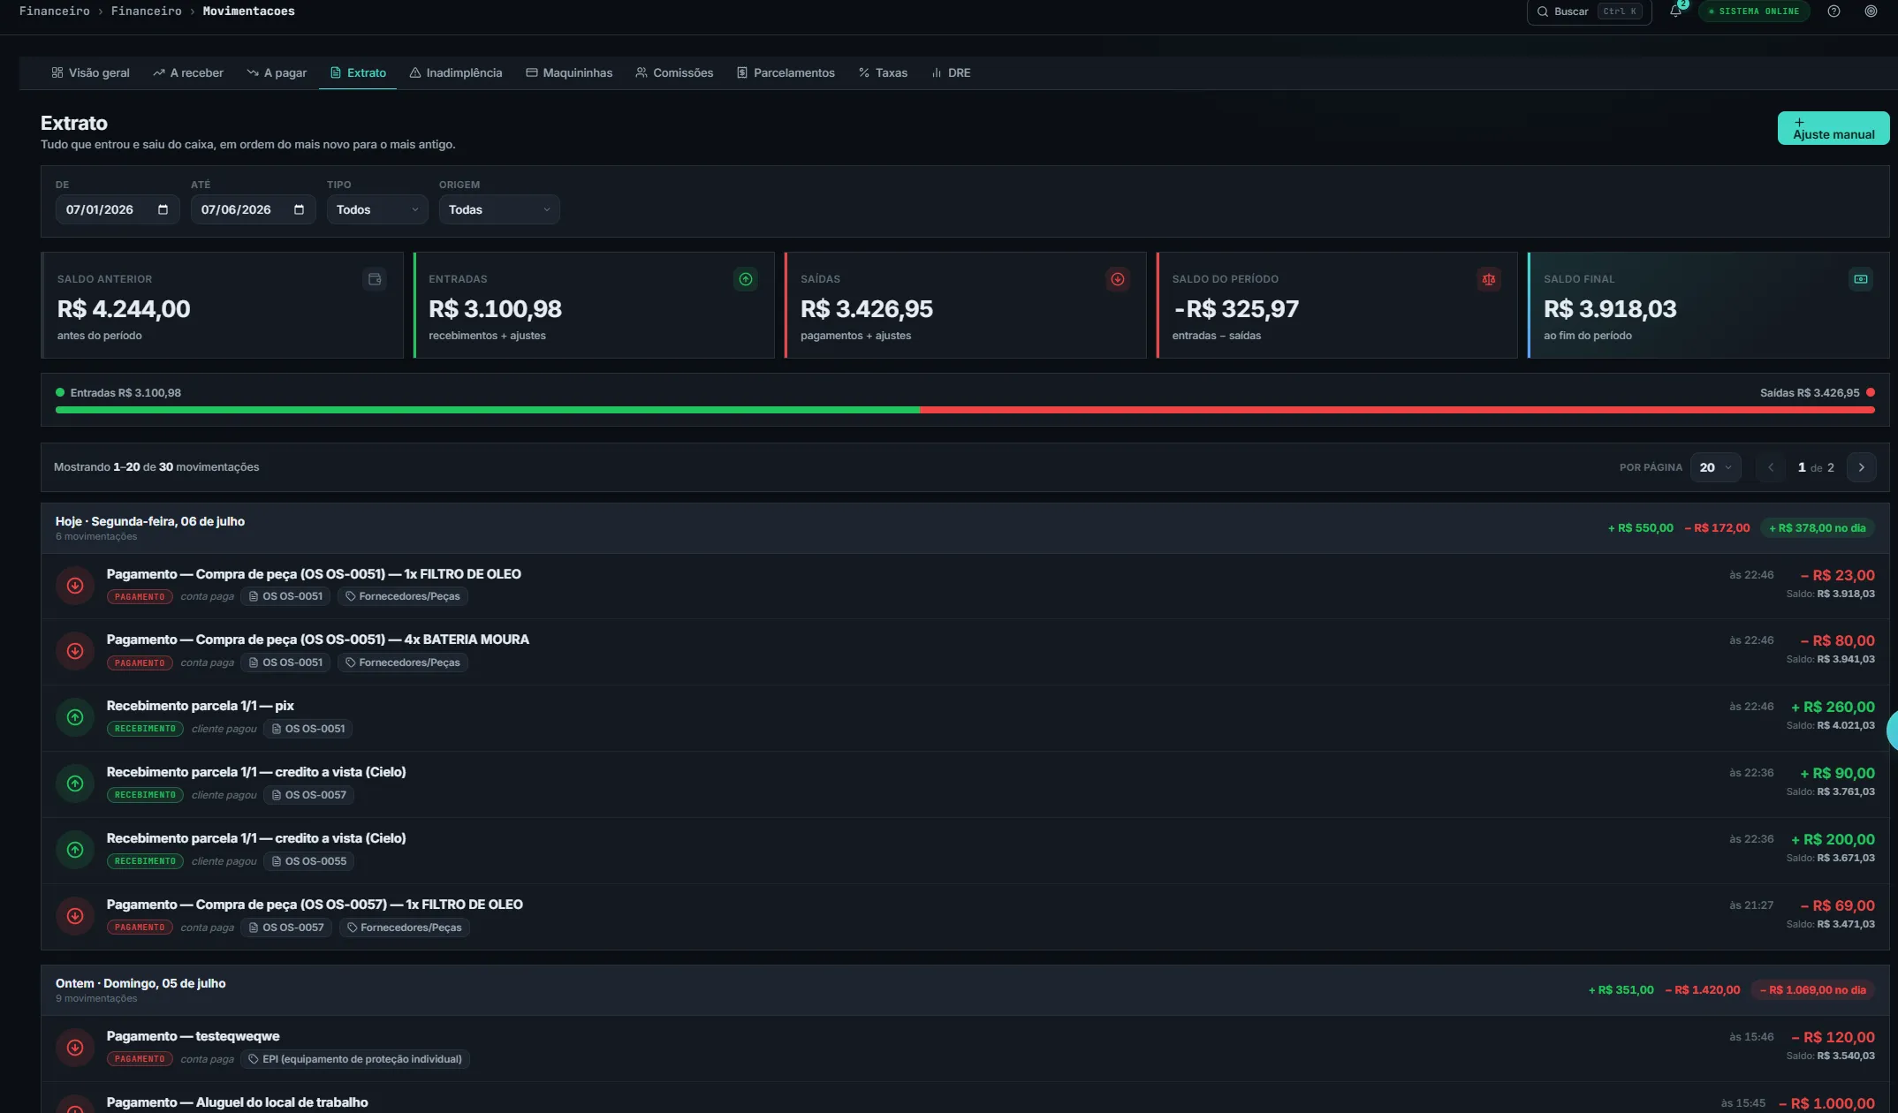This screenshot has height=1113, width=1898.
Task: Open the Origem dropdown set to Todas
Action: (499, 209)
